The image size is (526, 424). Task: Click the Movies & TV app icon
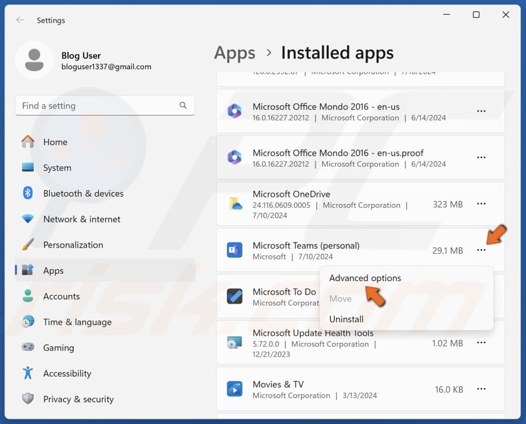(234, 389)
